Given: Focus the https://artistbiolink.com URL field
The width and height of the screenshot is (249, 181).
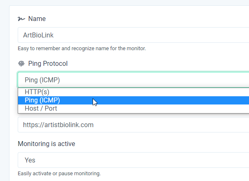Looking at the screenshot, I should click(x=133, y=125).
